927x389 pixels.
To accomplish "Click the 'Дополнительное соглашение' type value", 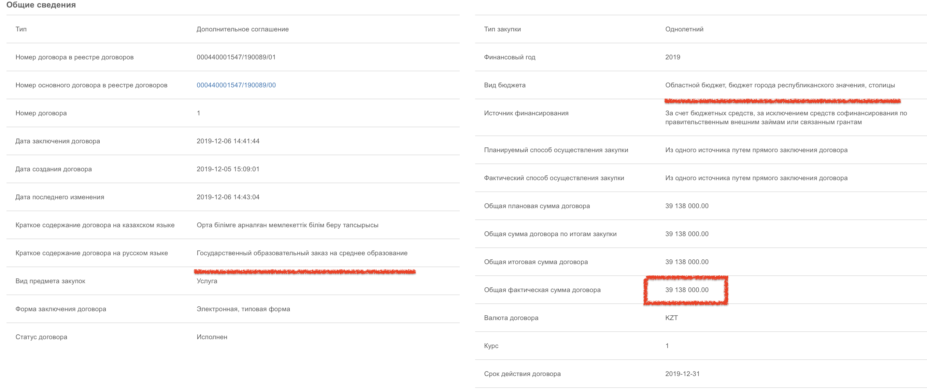I will pos(243,29).
